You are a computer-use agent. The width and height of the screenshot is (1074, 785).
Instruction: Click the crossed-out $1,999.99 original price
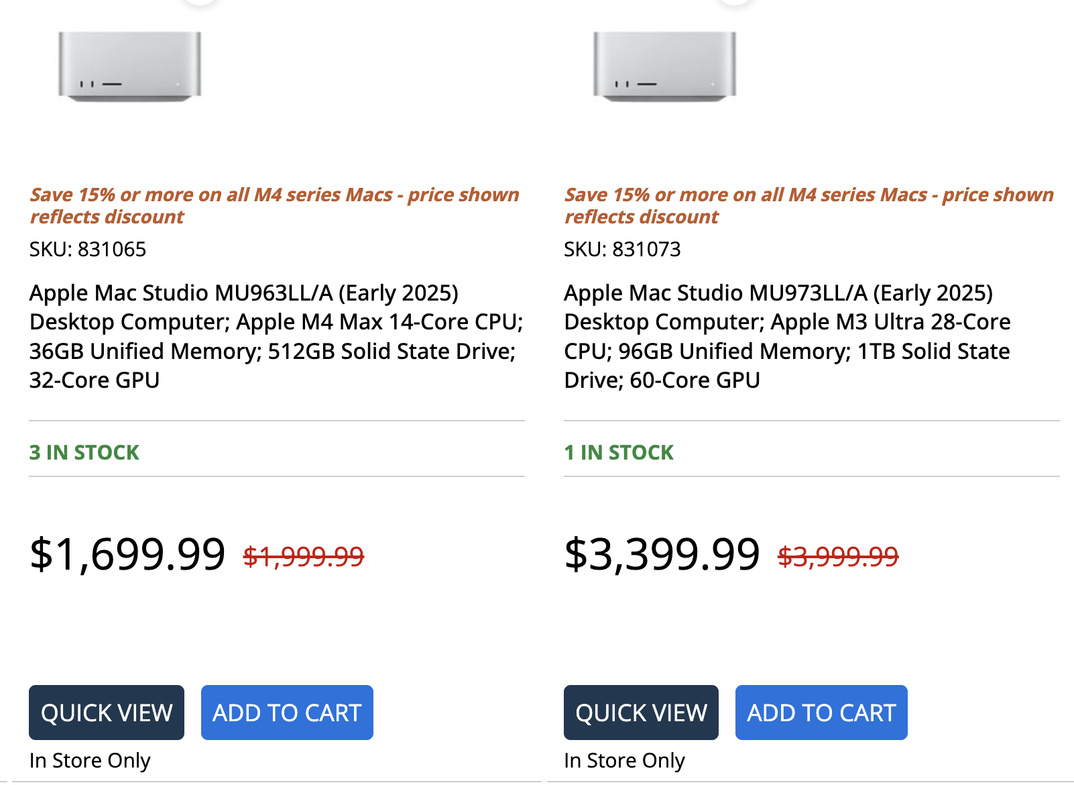pos(304,557)
